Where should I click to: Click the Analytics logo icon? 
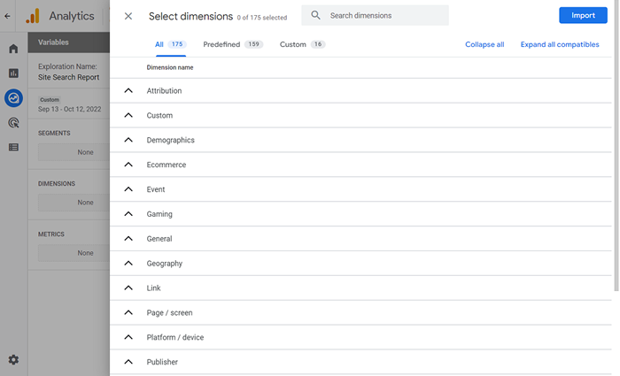(33, 16)
